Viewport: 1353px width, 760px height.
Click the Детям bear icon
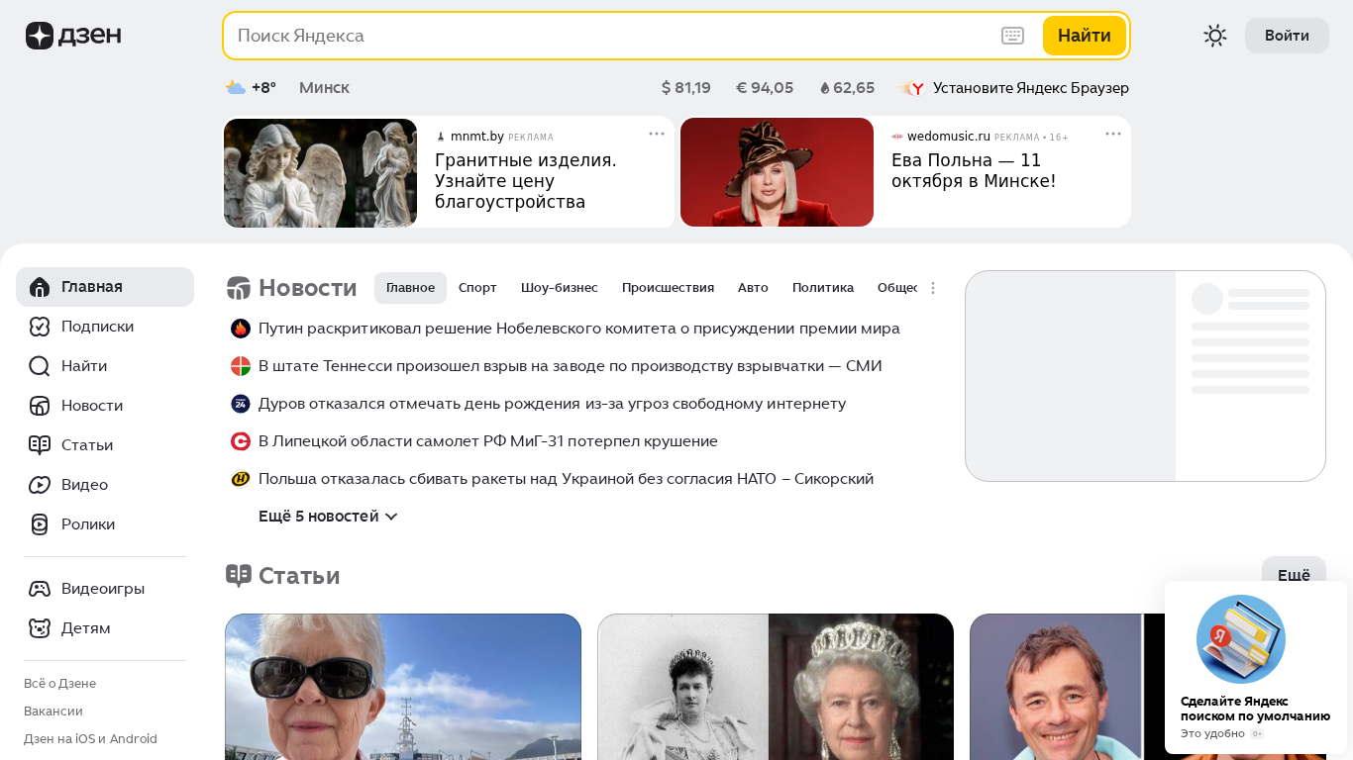[x=40, y=628]
